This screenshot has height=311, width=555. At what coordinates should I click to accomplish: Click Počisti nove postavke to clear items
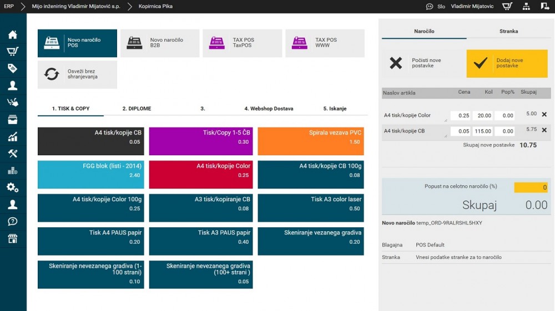(x=423, y=63)
